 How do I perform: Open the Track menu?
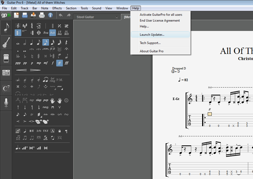(x=25, y=8)
